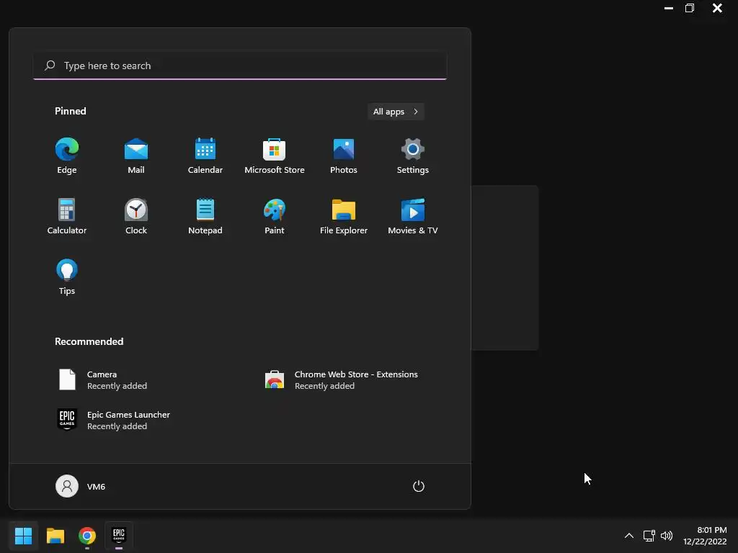Click the search magnifier icon

pyautogui.click(x=50, y=66)
